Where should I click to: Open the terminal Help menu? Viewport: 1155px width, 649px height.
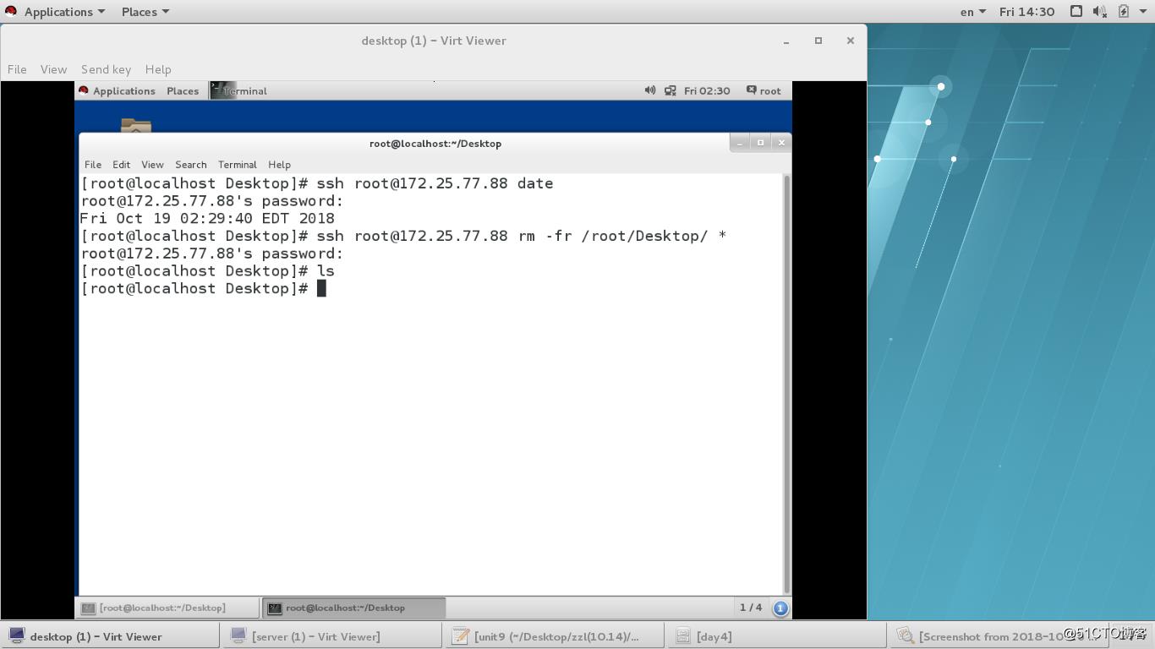(279, 165)
